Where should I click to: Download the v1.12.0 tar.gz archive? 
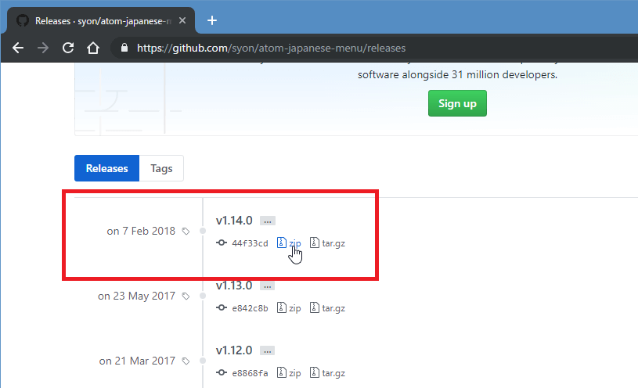click(x=328, y=373)
